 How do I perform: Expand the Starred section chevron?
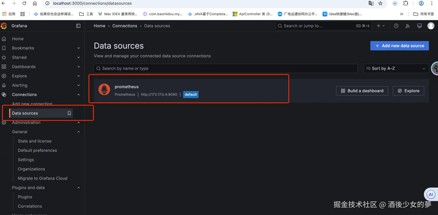tap(79, 57)
